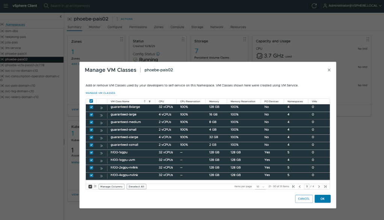Click the CANCEL button
384x220 pixels.
pyautogui.click(x=304, y=199)
